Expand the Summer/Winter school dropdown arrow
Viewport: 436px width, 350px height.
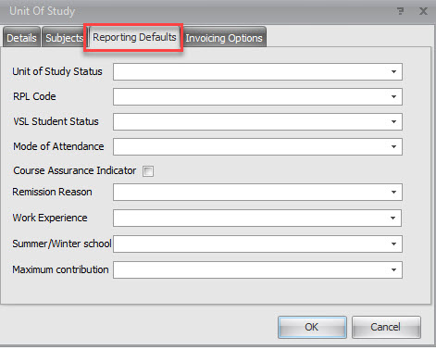click(x=393, y=244)
